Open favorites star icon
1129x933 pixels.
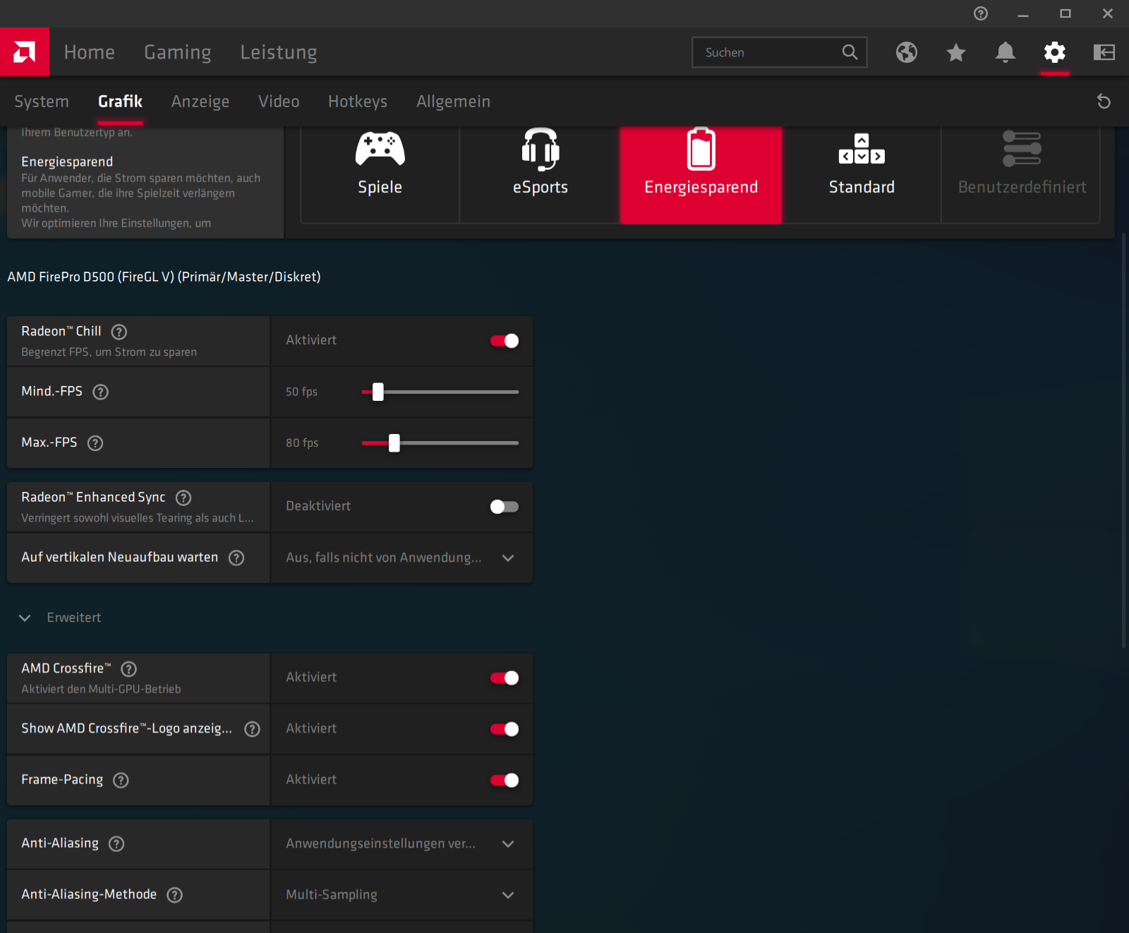(x=956, y=52)
